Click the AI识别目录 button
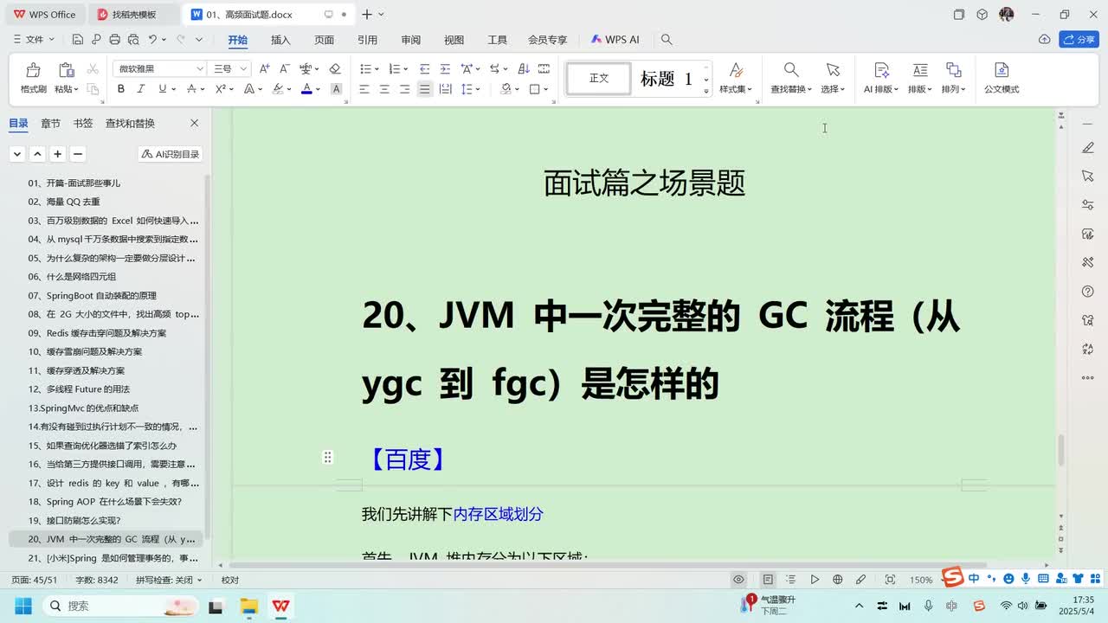This screenshot has height=623, width=1108. pos(171,154)
